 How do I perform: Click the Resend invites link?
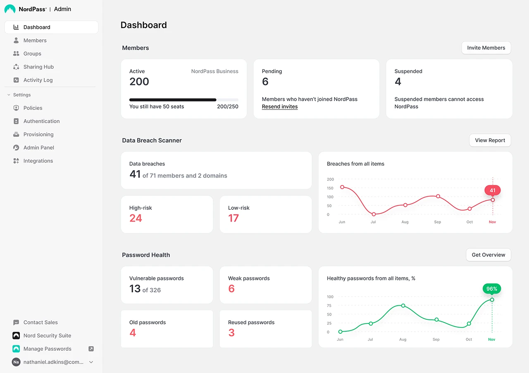point(280,107)
